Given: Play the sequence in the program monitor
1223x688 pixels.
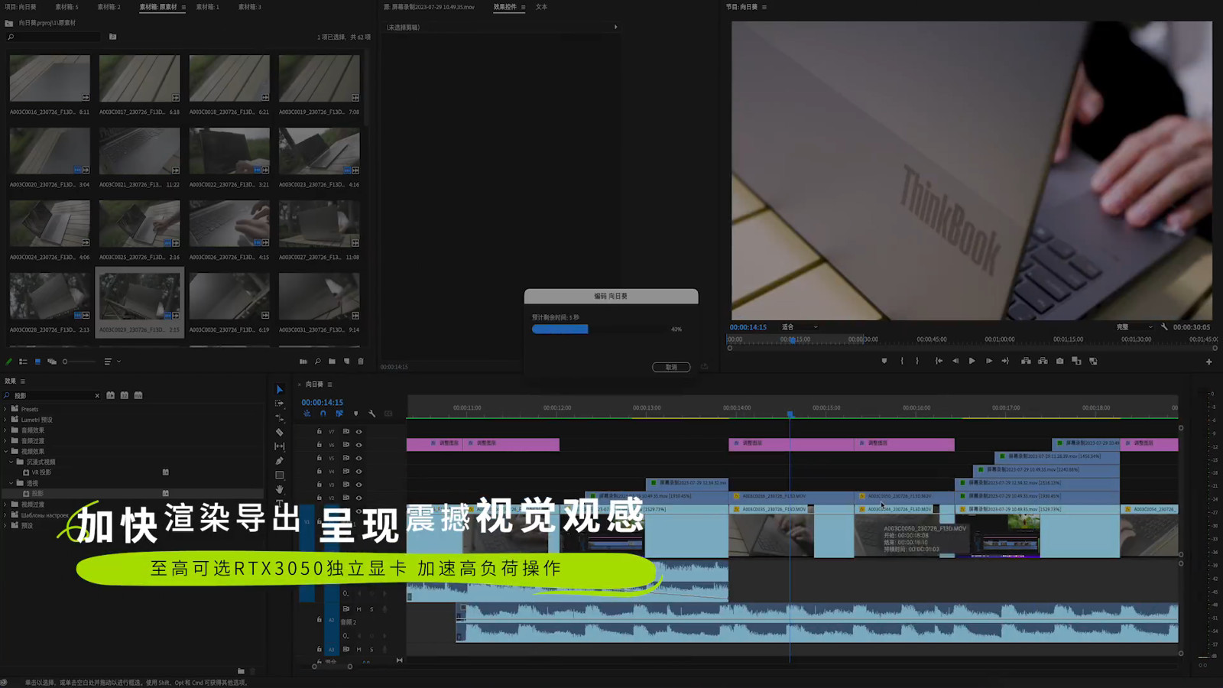Looking at the screenshot, I should click(x=972, y=361).
